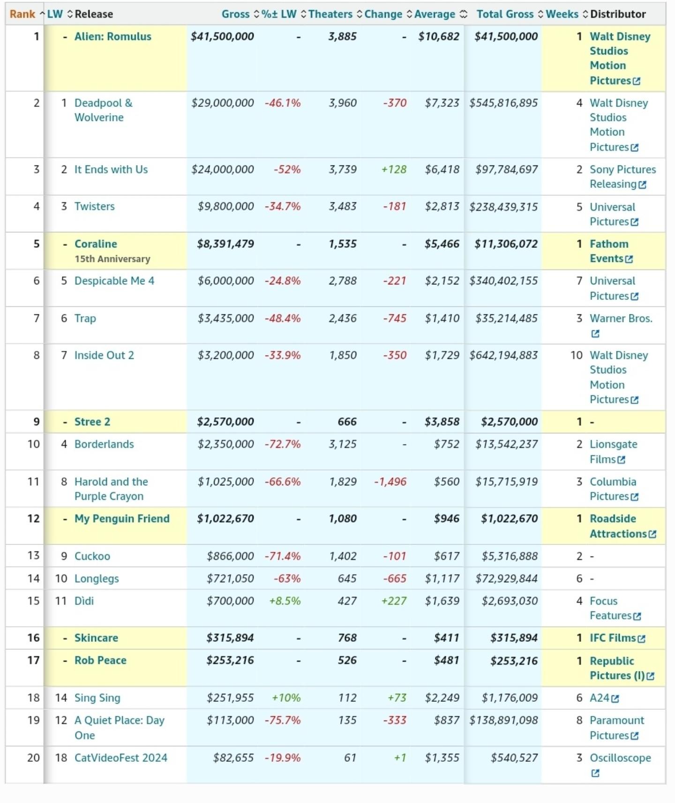
Task: Click external-link icon beside A24
Action: pos(615,699)
